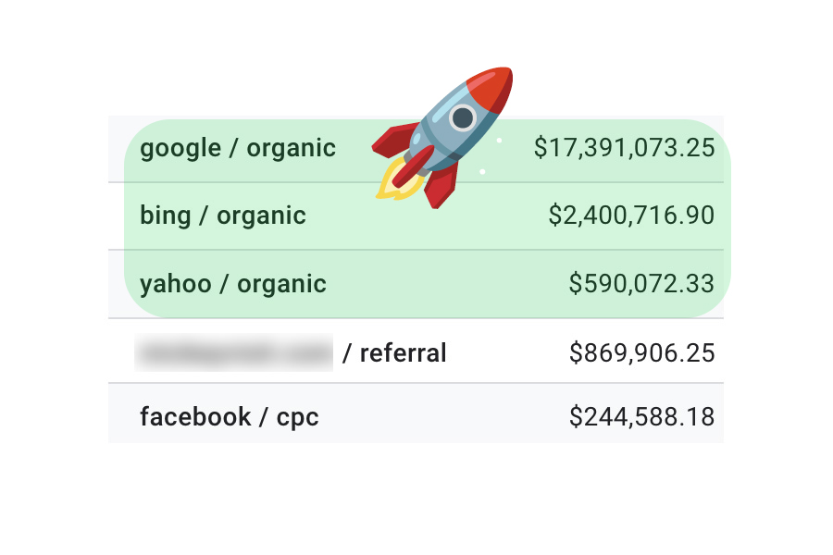Select the facebook / cpc source label
The image size is (833, 555).
[230, 417]
